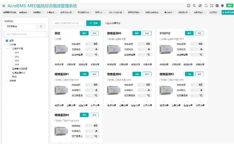Check the 门诊楼 tree checkbox
Image resolution: width=234 pixels, height=146 pixels.
tap(7, 45)
